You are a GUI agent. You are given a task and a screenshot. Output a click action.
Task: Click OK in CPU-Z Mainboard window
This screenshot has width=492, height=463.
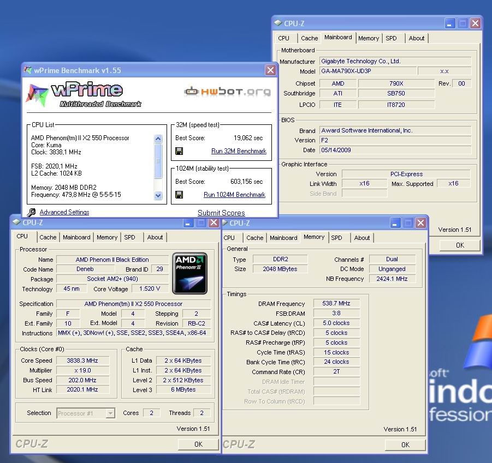click(460, 245)
